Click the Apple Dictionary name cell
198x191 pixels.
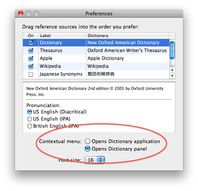pyautogui.click(x=106, y=58)
